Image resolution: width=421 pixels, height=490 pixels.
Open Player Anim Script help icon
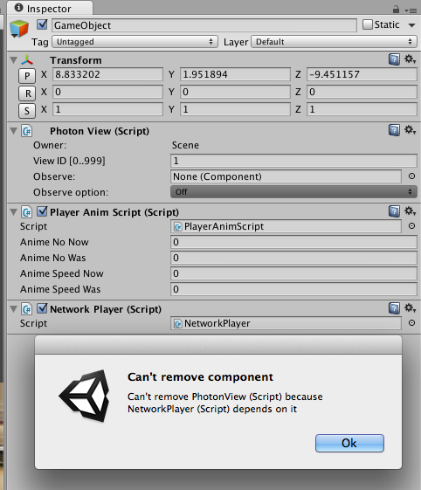395,211
